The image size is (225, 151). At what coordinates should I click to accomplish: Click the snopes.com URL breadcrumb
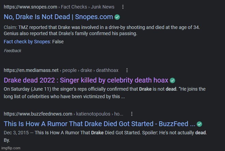[30, 7]
